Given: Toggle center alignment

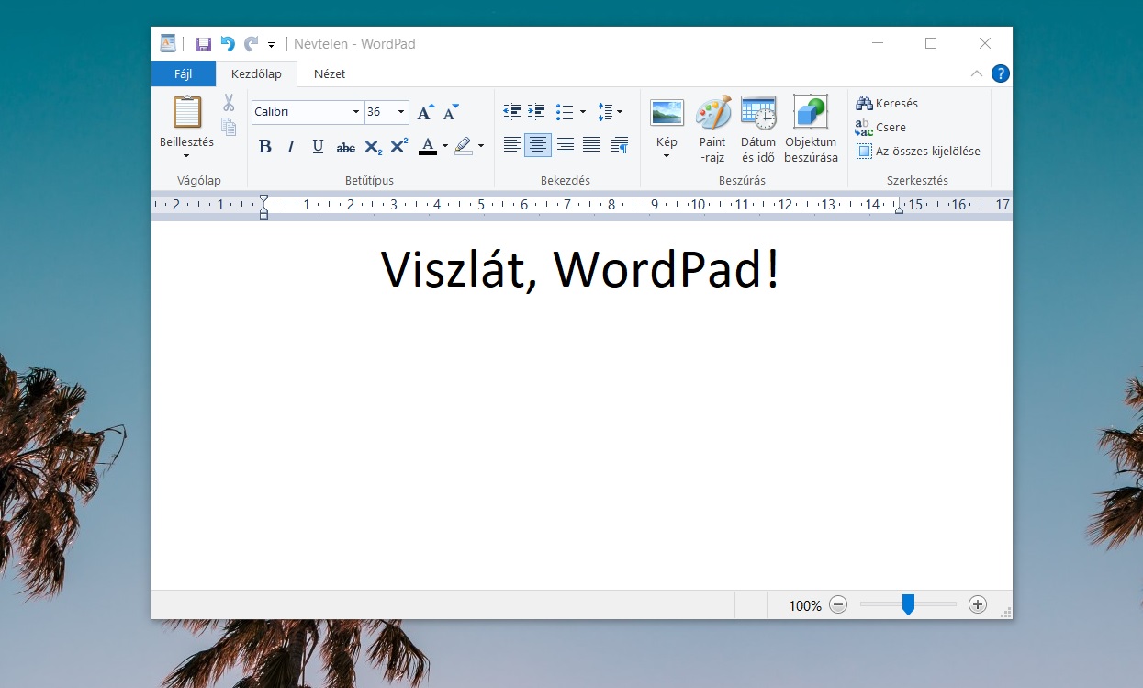Looking at the screenshot, I should pos(538,145).
